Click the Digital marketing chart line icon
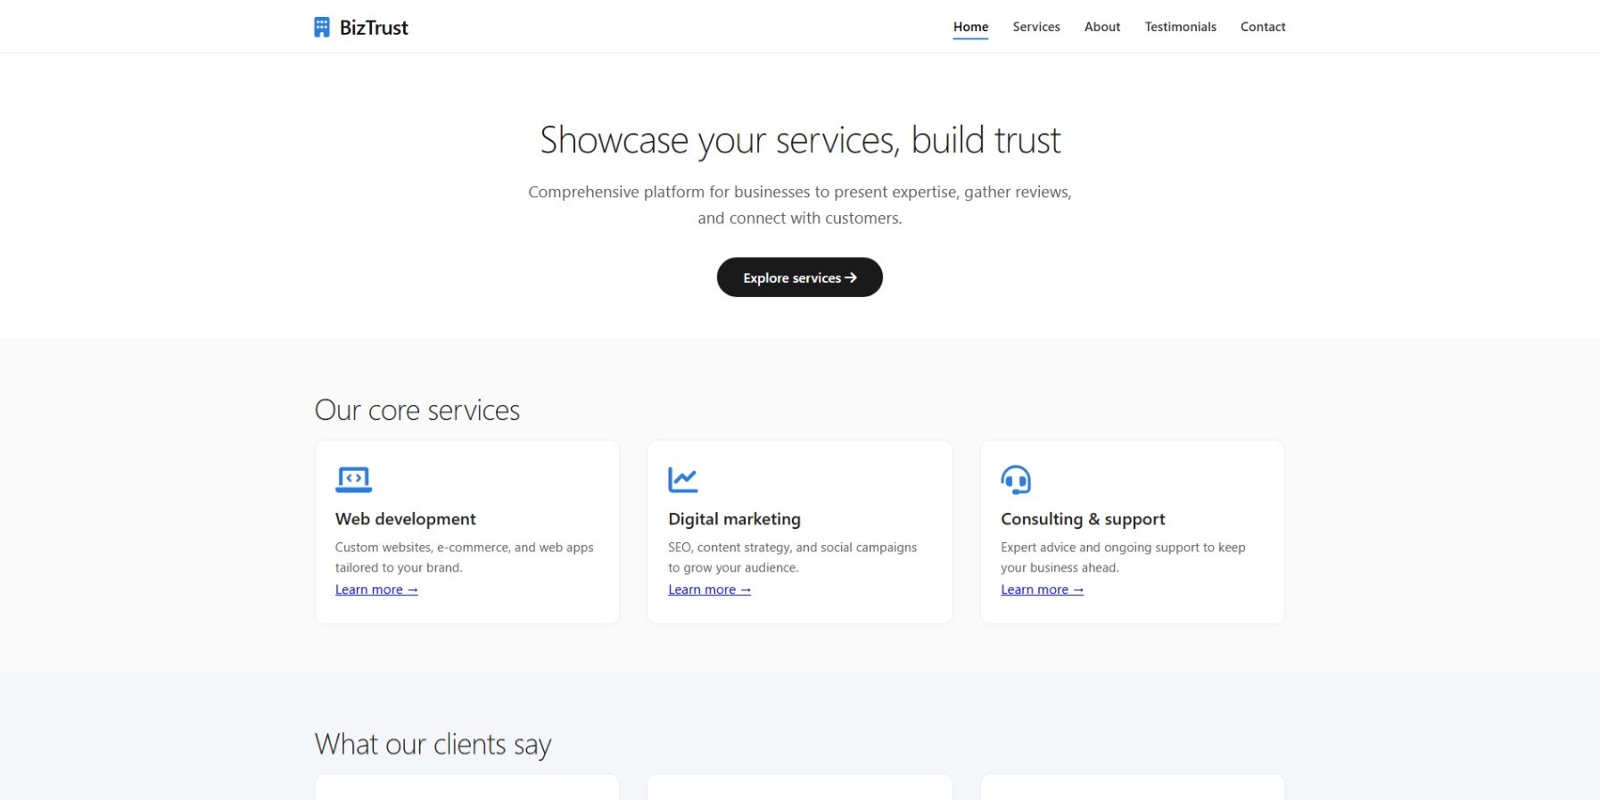The image size is (1600, 800). (683, 480)
